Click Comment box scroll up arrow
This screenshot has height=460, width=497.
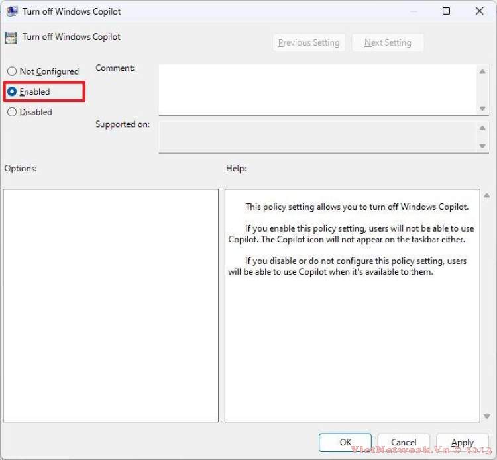(x=482, y=71)
